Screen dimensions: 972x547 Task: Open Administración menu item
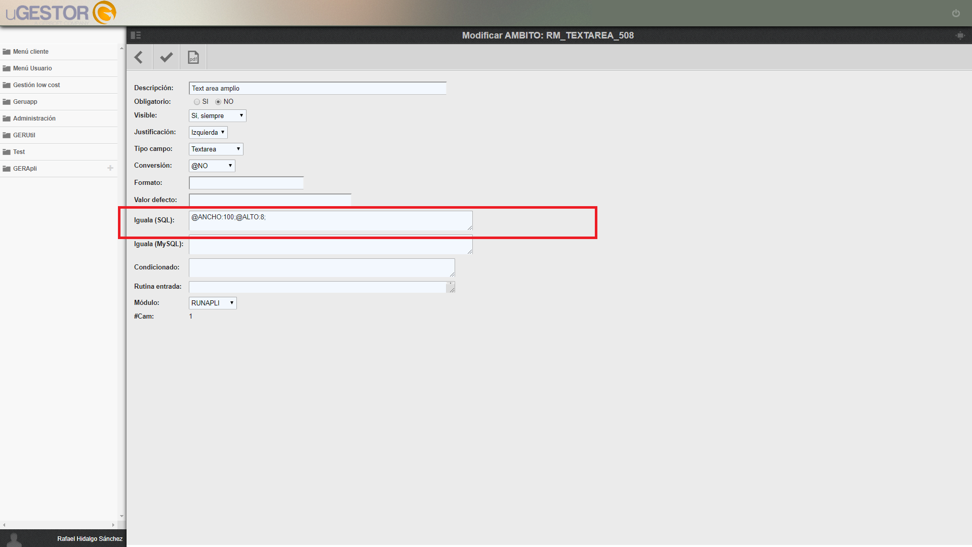pos(59,119)
